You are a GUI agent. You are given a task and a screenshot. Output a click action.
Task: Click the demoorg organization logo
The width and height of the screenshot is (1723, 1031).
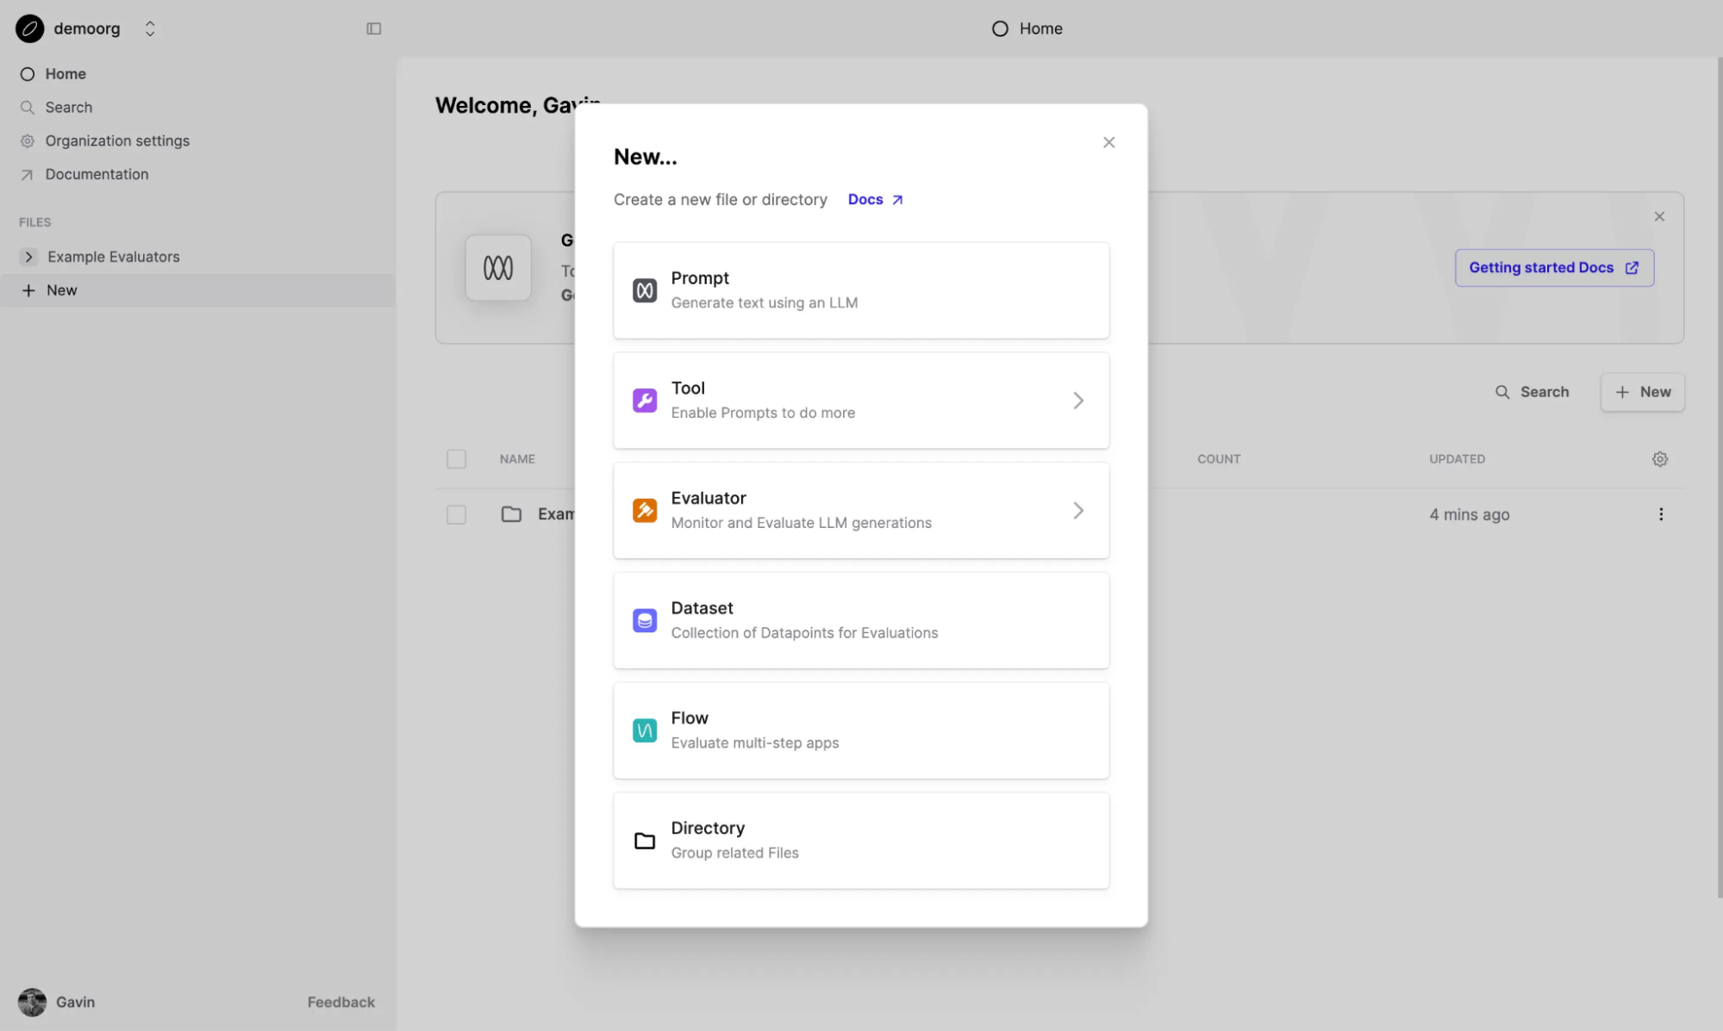click(28, 28)
